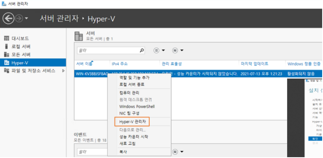This screenshot has width=323, height=158.
Task: Click the 파일 및 저장소 서비스 icon
Action: pyautogui.click(x=7, y=71)
